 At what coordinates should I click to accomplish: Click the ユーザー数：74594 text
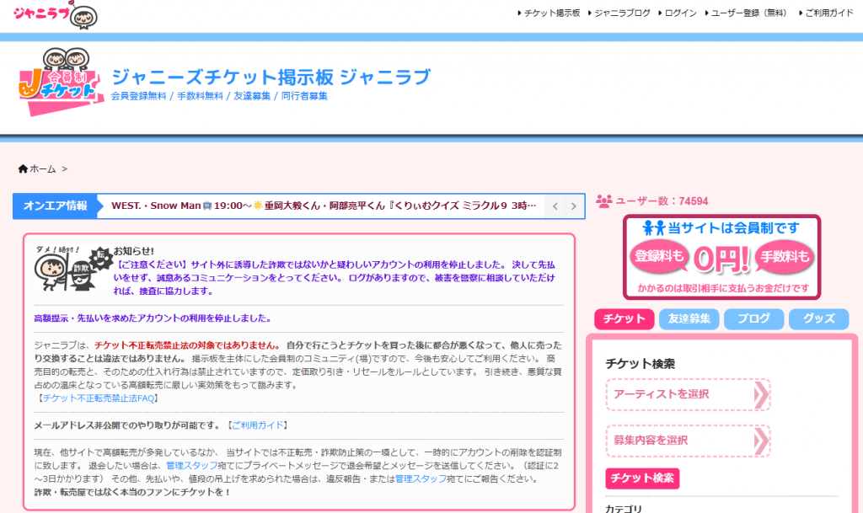pyautogui.click(x=662, y=201)
